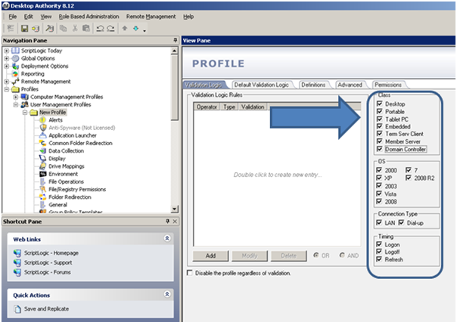Viewport: 457px width, 322px height.
Task: Click the Paste clipboard icon
Action: point(86,28)
